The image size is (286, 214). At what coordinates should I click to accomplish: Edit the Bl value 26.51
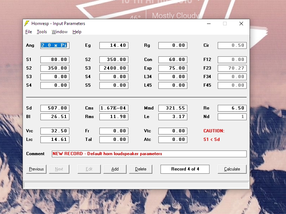(x=55, y=117)
